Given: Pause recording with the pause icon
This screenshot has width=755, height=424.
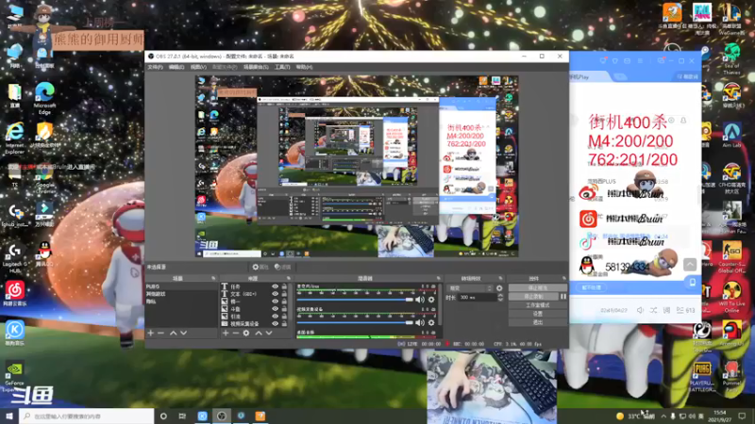Looking at the screenshot, I should coord(562,297).
